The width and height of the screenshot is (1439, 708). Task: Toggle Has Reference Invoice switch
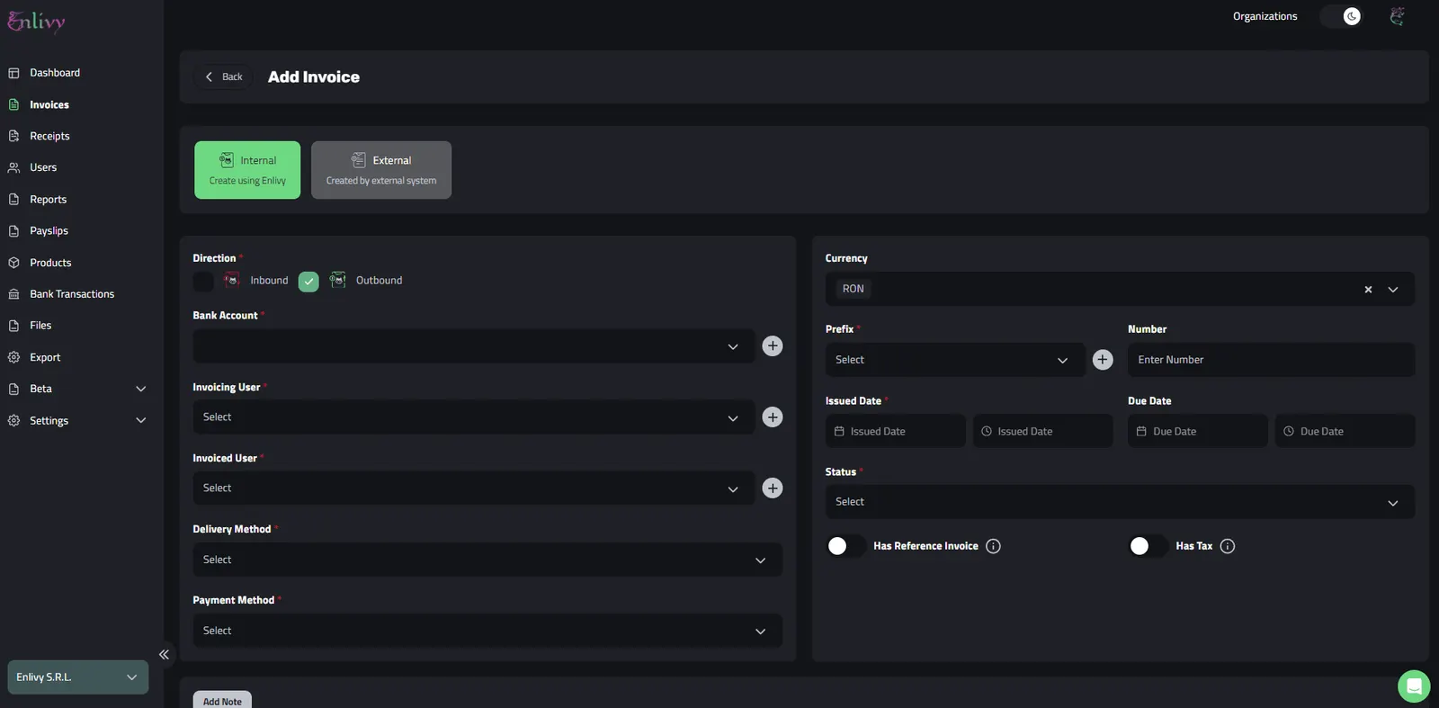click(x=846, y=546)
